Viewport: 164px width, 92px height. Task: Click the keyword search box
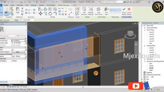click(x=112, y=2)
